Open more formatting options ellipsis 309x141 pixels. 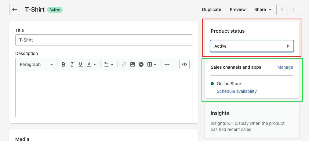[167, 64]
